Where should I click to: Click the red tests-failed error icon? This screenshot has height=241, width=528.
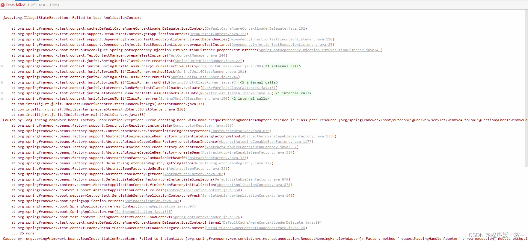[3, 5]
